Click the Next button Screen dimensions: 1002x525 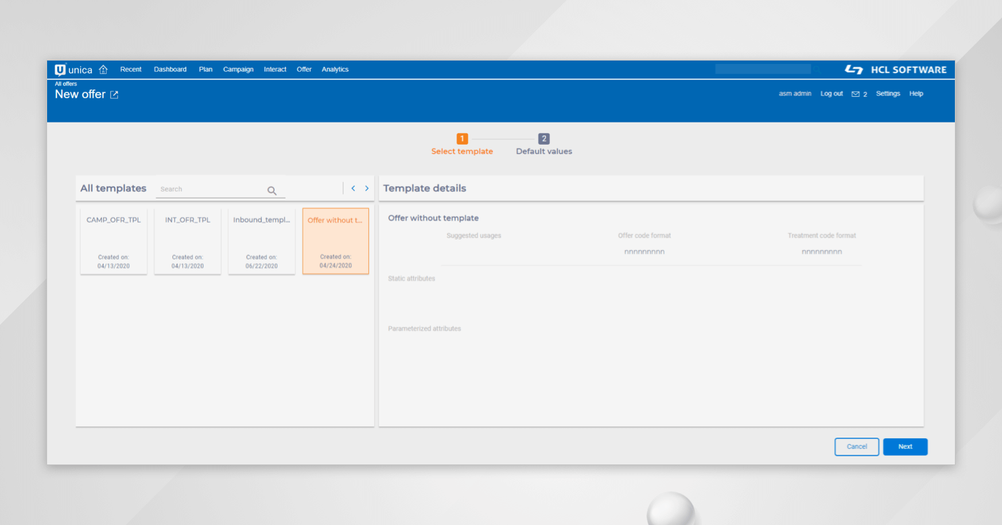click(905, 446)
